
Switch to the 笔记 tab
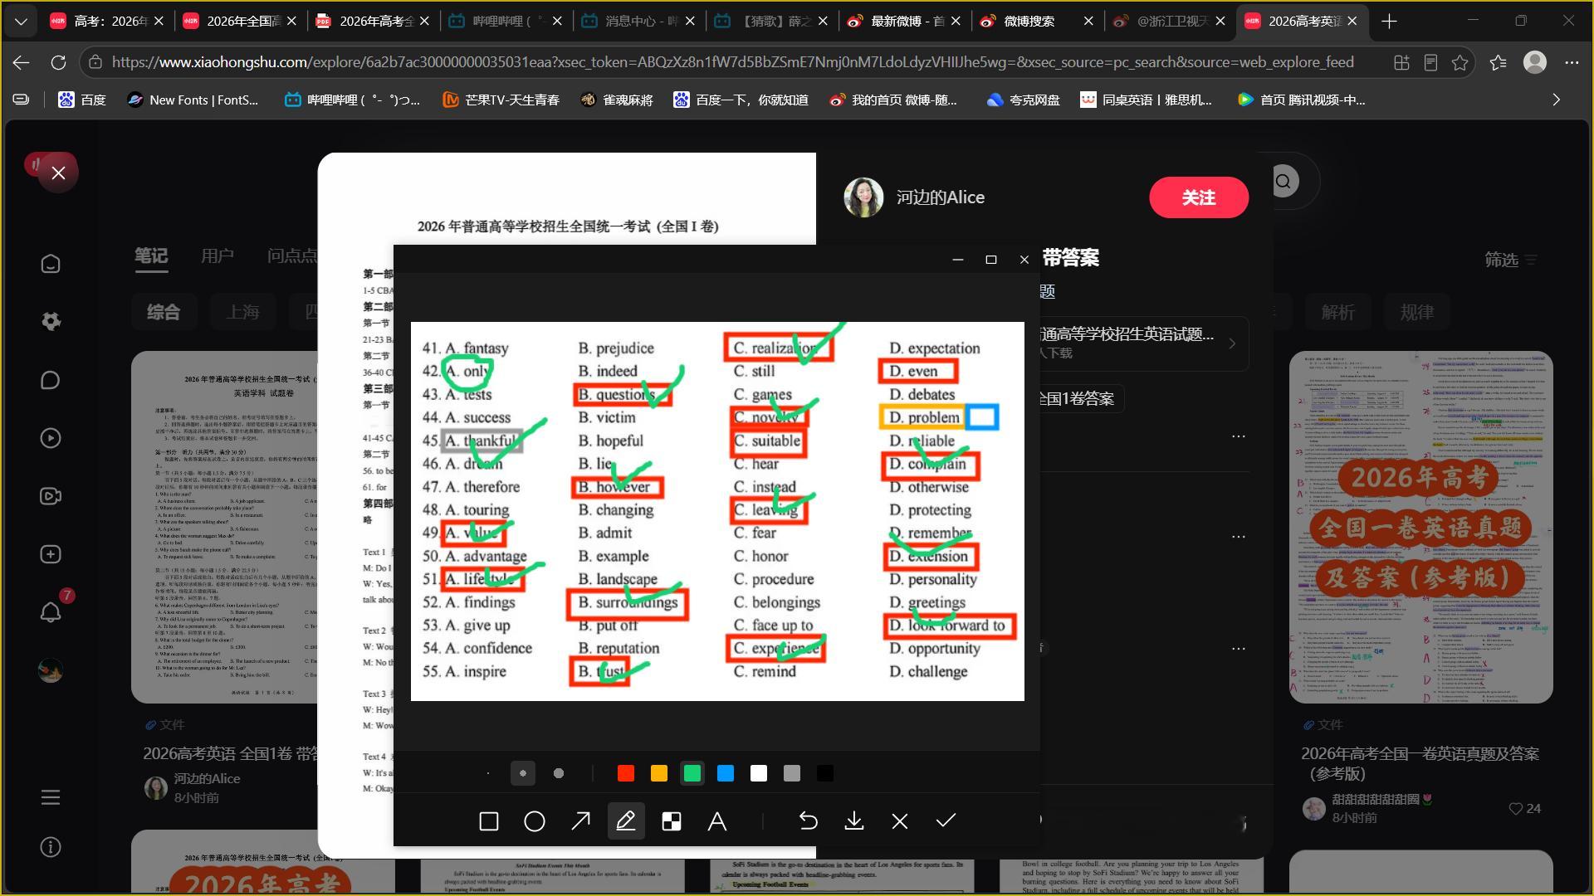(151, 256)
